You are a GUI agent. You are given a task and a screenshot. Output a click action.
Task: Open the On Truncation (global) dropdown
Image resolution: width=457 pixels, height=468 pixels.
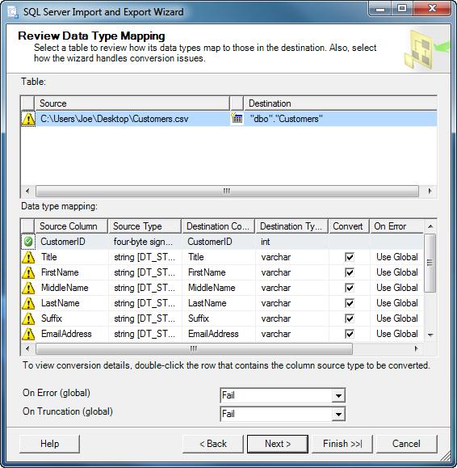(x=338, y=415)
